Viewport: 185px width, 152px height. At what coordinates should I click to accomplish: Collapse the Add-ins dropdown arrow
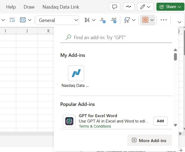pyautogui.click(x=152, y=20)
